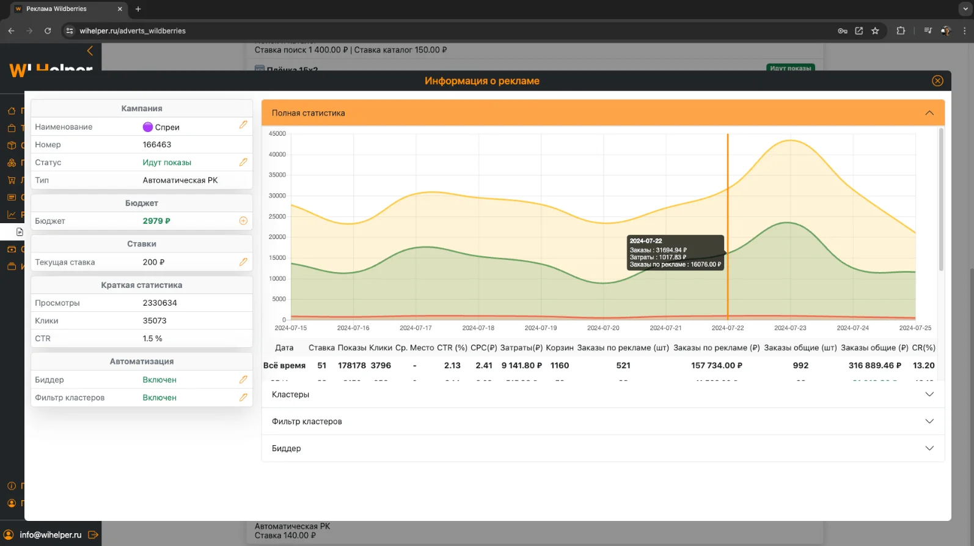Edit the campaign name pencil icon

(243, 125)
